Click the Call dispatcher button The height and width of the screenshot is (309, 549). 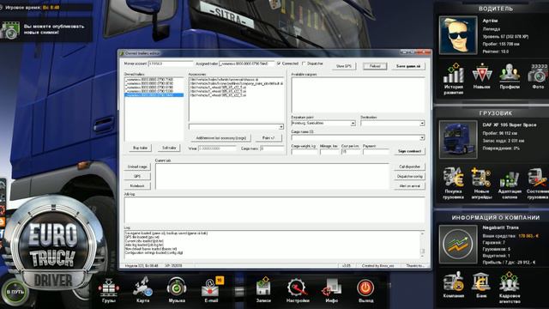coord(409,167)
